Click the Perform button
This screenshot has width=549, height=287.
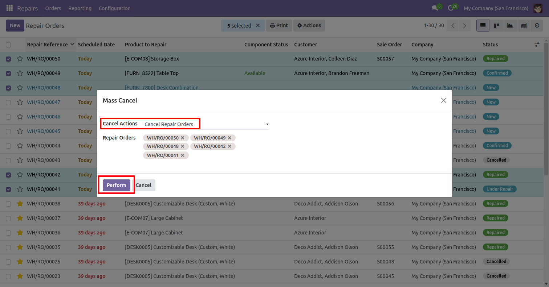pyautogui.click(x=116, y=185)
